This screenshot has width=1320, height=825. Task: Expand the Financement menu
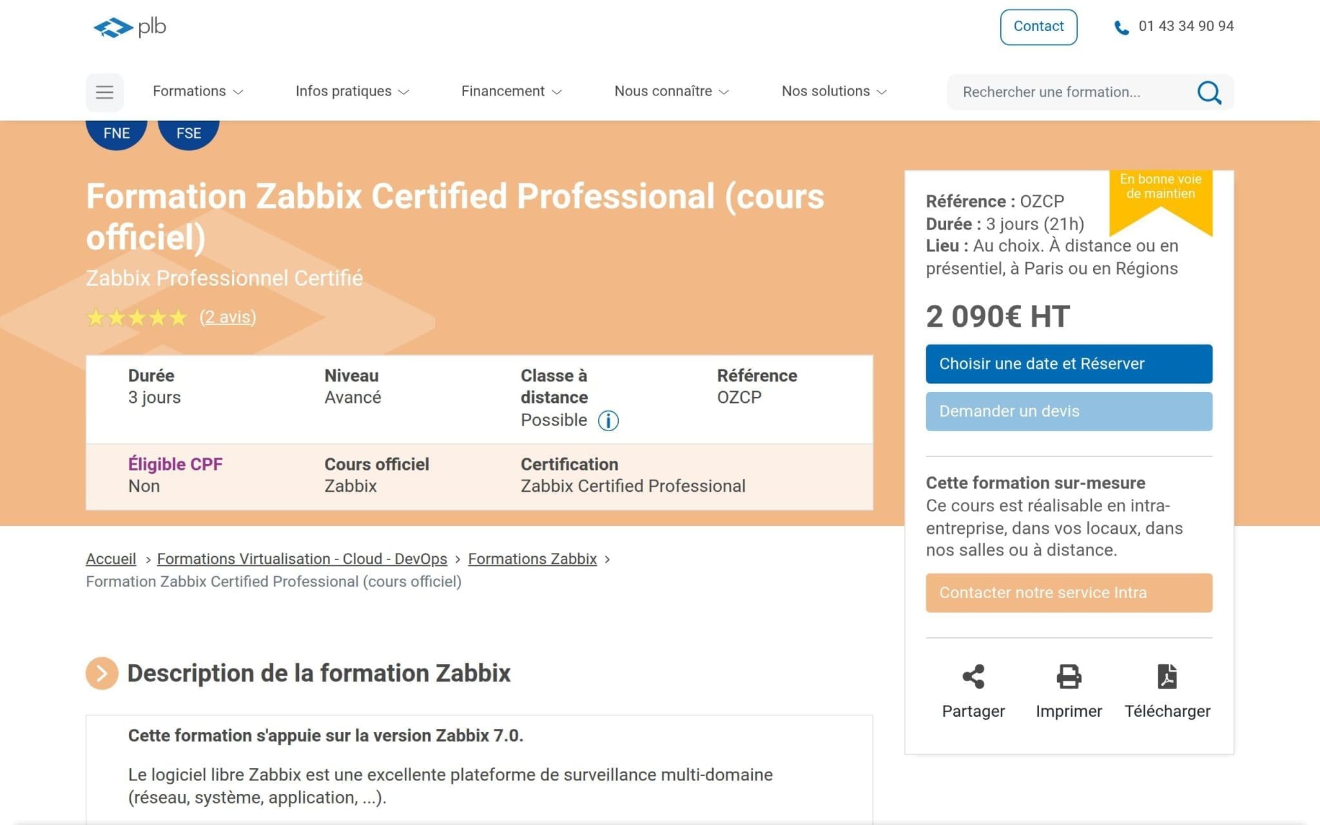click(x=511, y=92)
